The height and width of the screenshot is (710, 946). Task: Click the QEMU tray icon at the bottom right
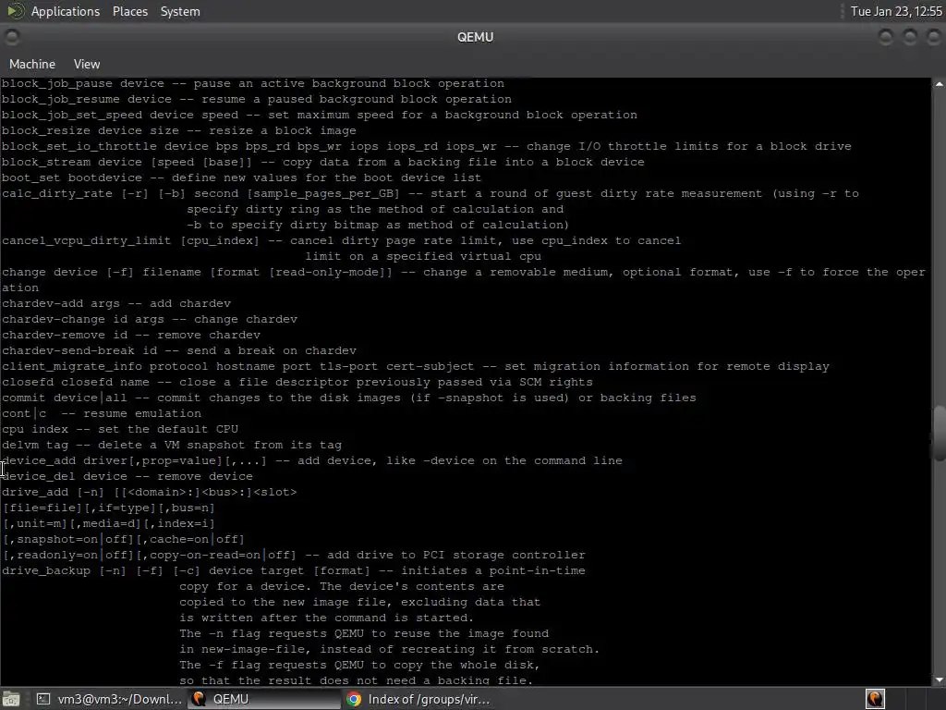point(875,699)
